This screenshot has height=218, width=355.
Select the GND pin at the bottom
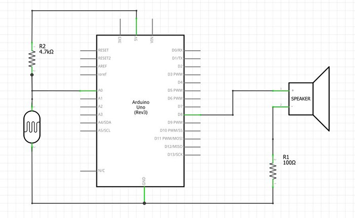click(x=145, y=193)
